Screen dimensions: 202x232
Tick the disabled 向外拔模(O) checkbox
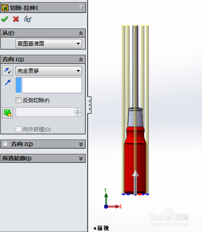tap(18, 129)
